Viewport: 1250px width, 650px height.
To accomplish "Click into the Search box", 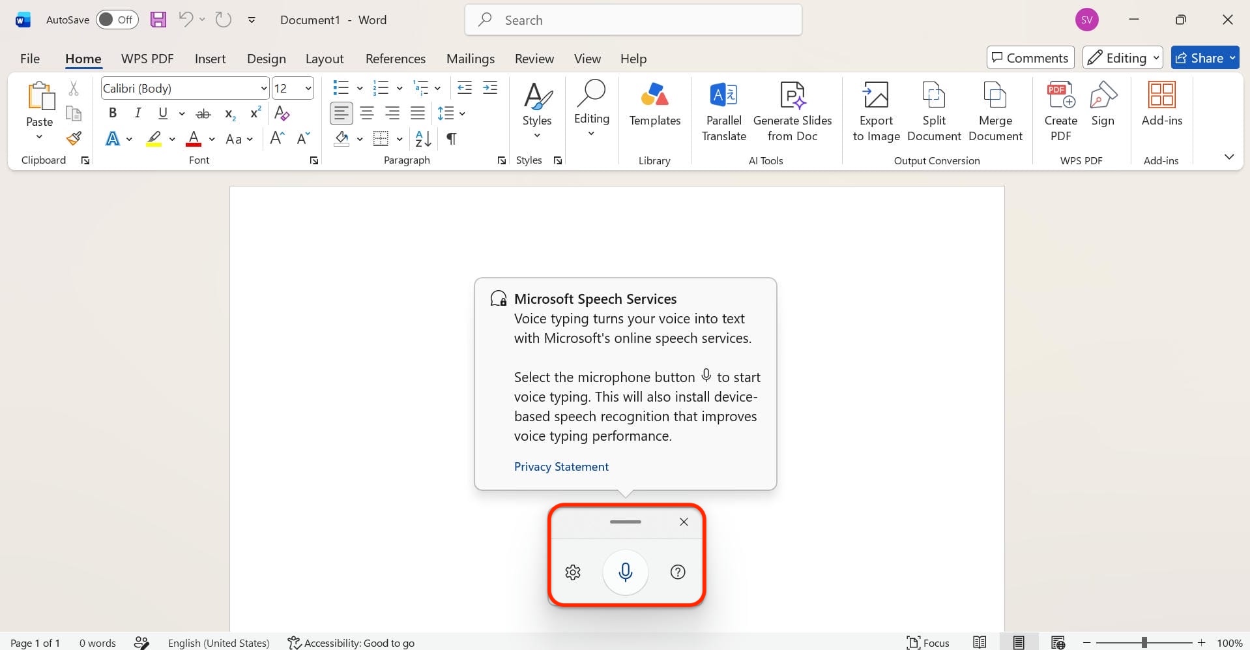I will [x=633, y=20].
